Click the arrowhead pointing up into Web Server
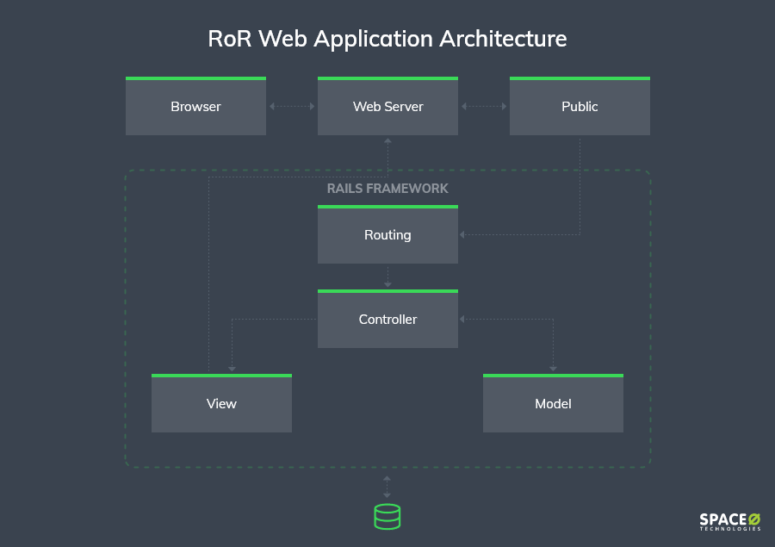The image size is (775, 547). pyautogui.click(x=387, y=140)
